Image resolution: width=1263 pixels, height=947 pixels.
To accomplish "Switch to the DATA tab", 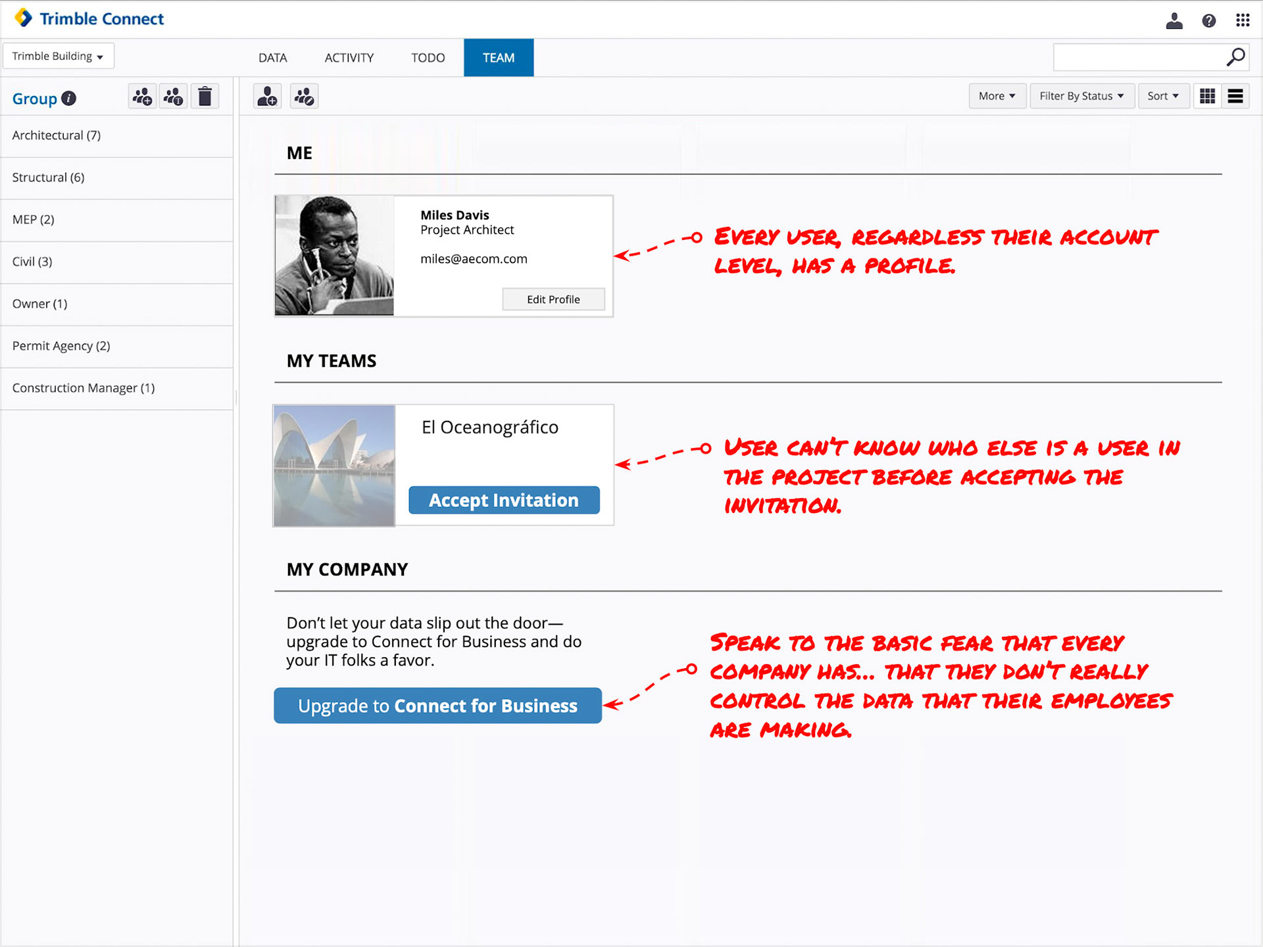I will (272, 58).
